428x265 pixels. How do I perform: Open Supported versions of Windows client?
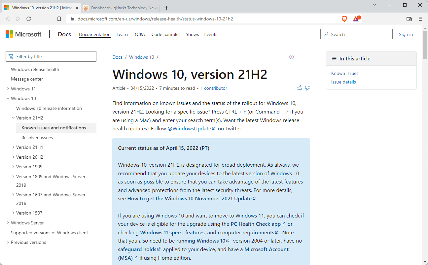(x=50, y=233)
